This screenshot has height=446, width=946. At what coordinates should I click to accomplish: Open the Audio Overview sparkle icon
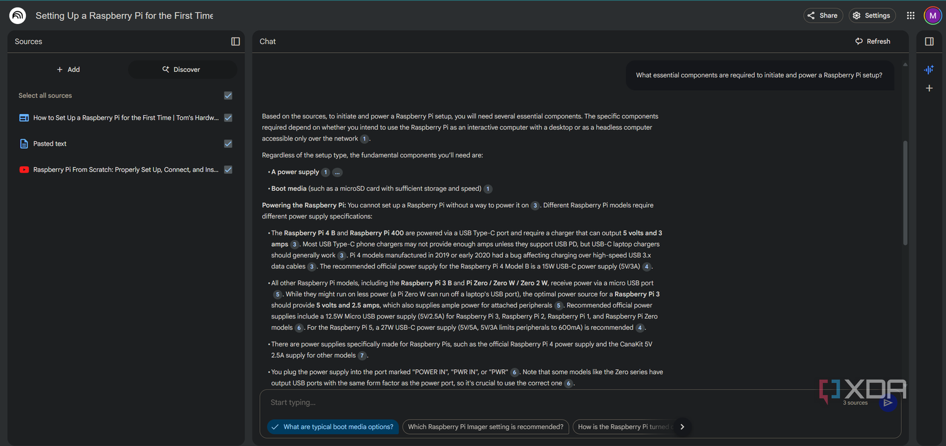click(x=929, y=70)
